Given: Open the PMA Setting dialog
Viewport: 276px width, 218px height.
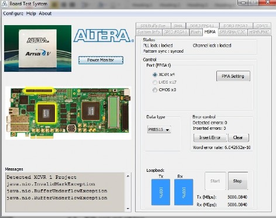Looking at the screenshot, I should pos(233,76).
